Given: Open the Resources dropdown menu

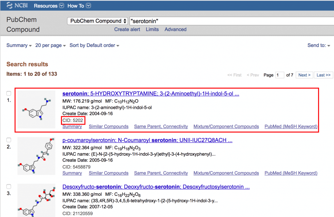Looking at the screenshot, I should click(x=49, y=6).
